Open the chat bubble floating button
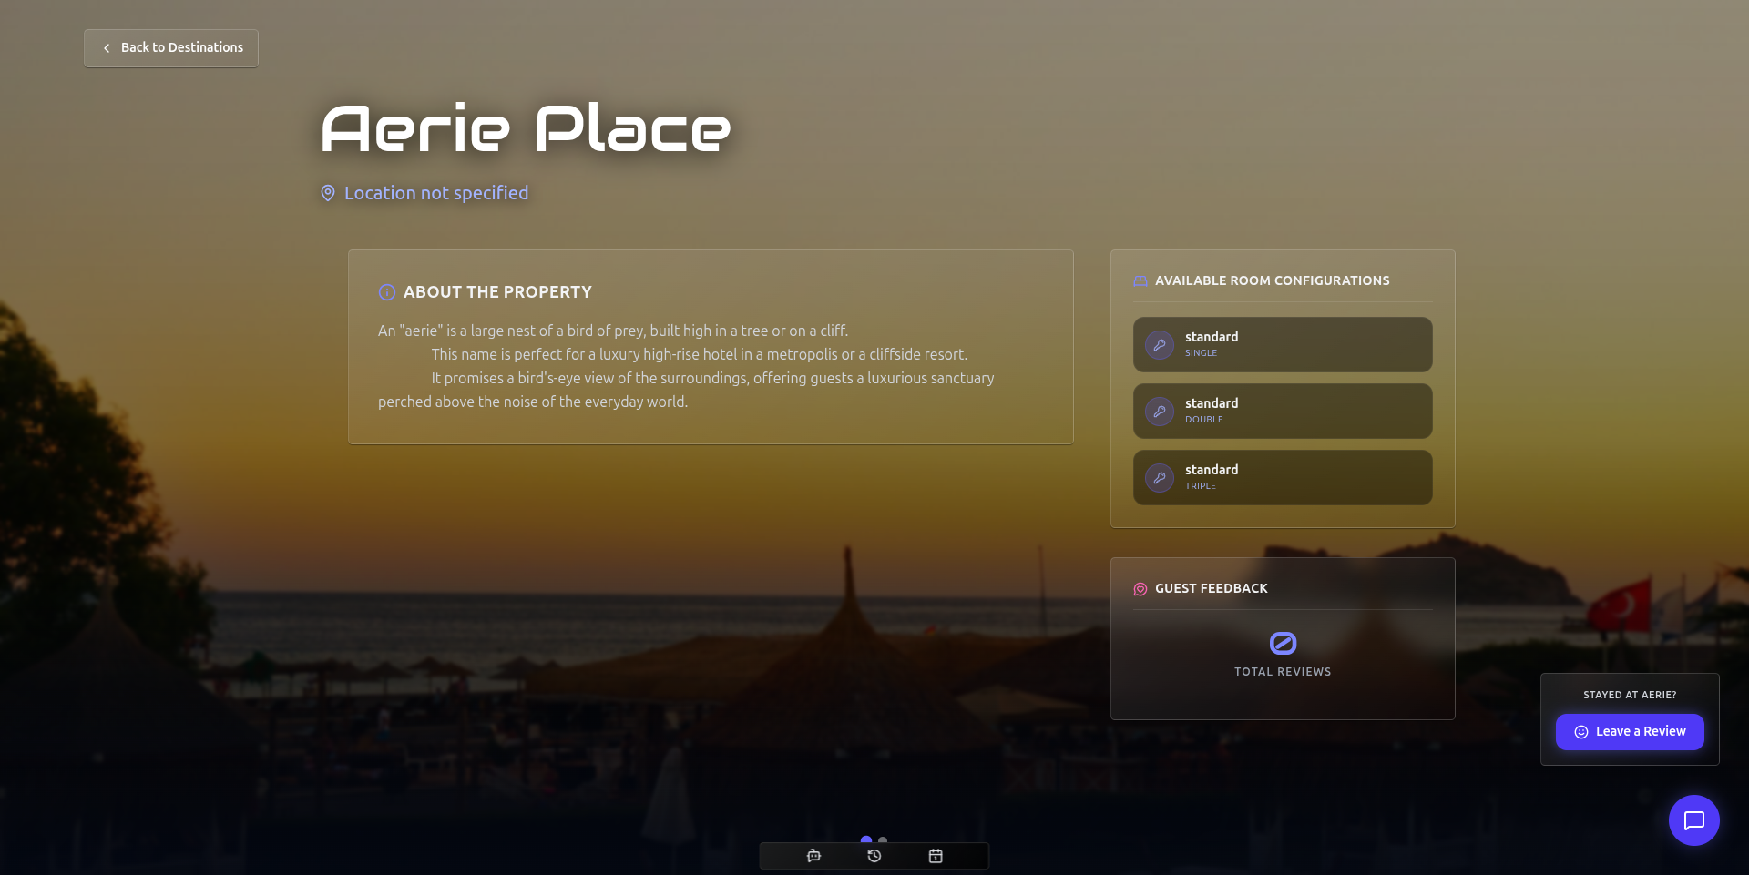This screenshot has width=1749, height=875. [x=1693, y=820]
